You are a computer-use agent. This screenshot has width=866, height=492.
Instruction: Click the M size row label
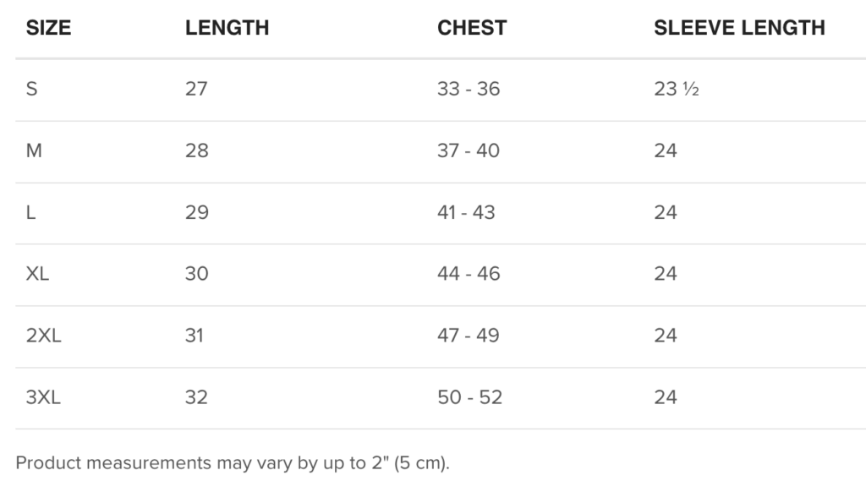[35, 150]
